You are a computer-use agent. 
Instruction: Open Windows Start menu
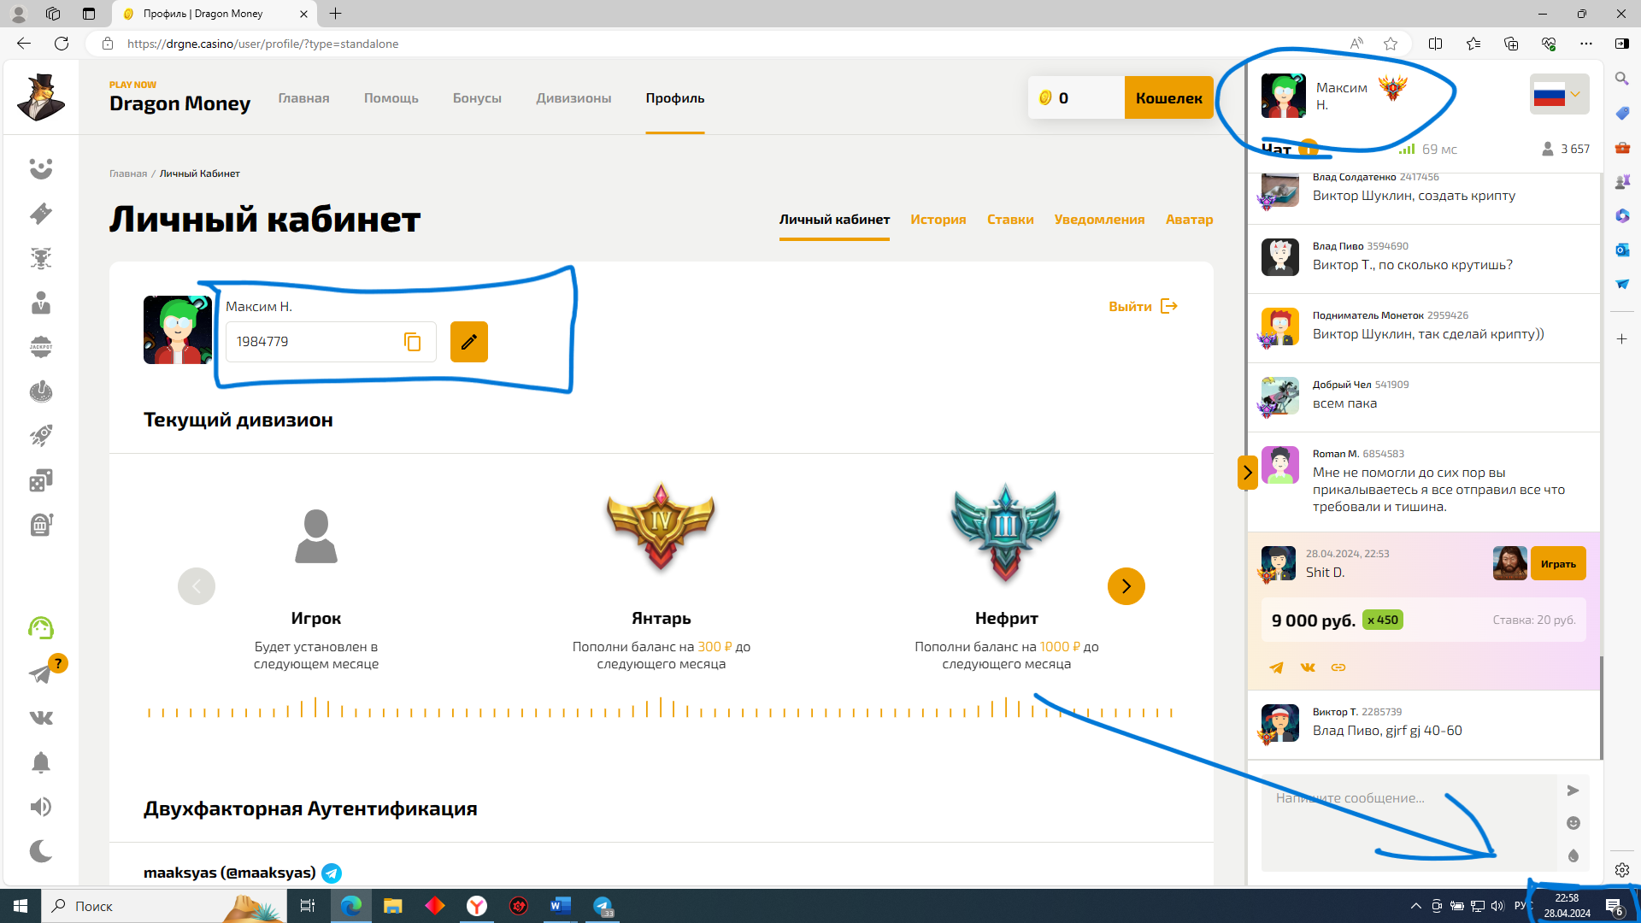21,906
